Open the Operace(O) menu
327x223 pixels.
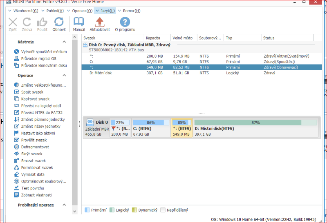click(x=80, y=11)
